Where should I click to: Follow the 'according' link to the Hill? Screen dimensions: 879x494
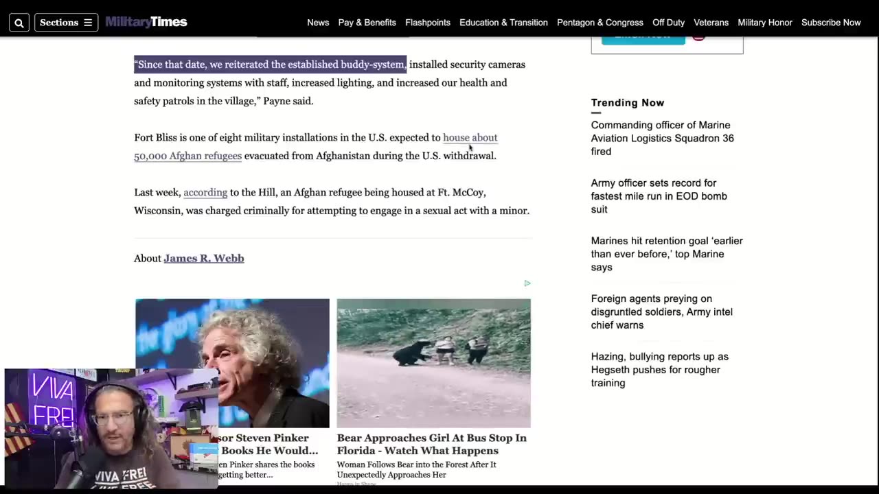pyautogui.click(x=205, y=192)
